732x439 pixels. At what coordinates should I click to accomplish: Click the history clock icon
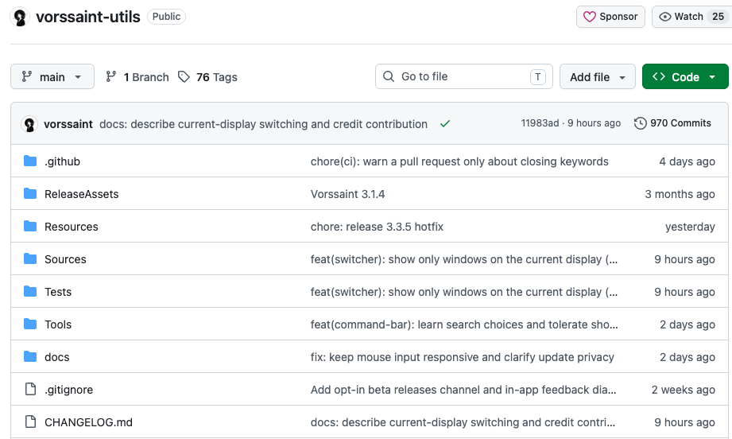coord(640,123)
